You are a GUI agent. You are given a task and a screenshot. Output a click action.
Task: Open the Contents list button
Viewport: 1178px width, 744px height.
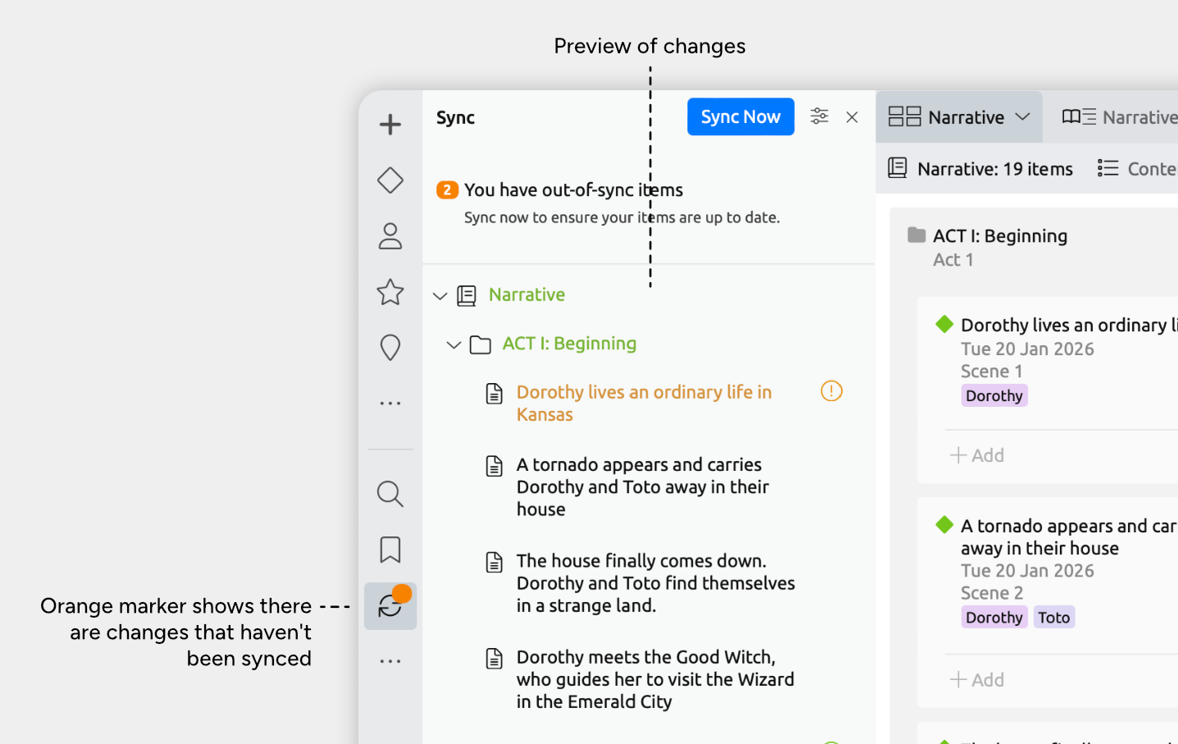click(1137, 169)
